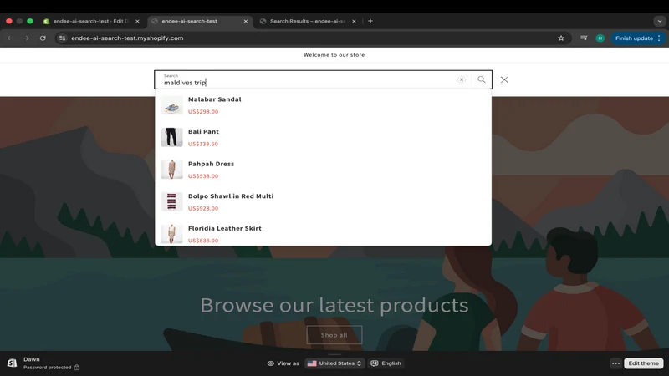Click the password protected lock icon
669x376 pixels.
(77, 368)
